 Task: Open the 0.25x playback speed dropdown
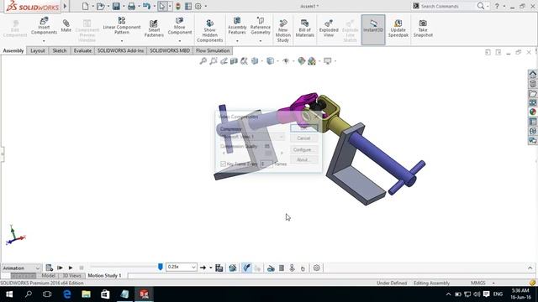click(x=182, y=267)
